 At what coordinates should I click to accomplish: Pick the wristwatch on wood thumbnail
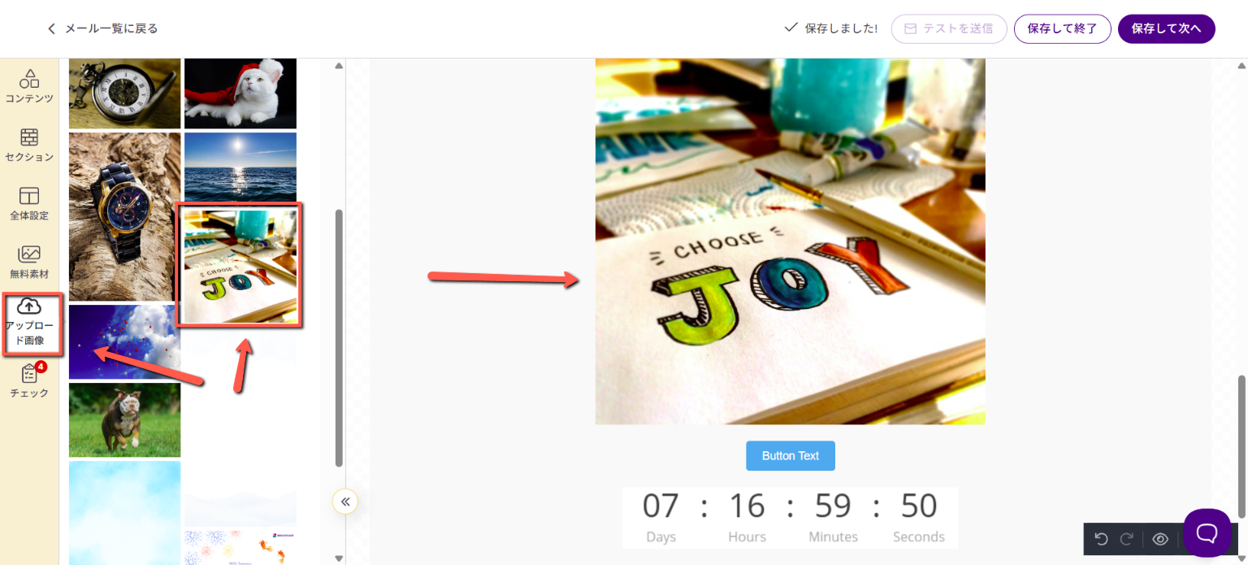click(124, 217)
